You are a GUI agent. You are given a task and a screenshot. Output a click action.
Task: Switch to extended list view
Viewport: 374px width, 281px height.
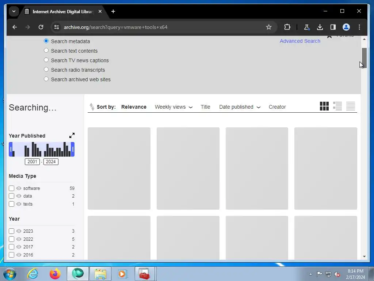point(337,106)
